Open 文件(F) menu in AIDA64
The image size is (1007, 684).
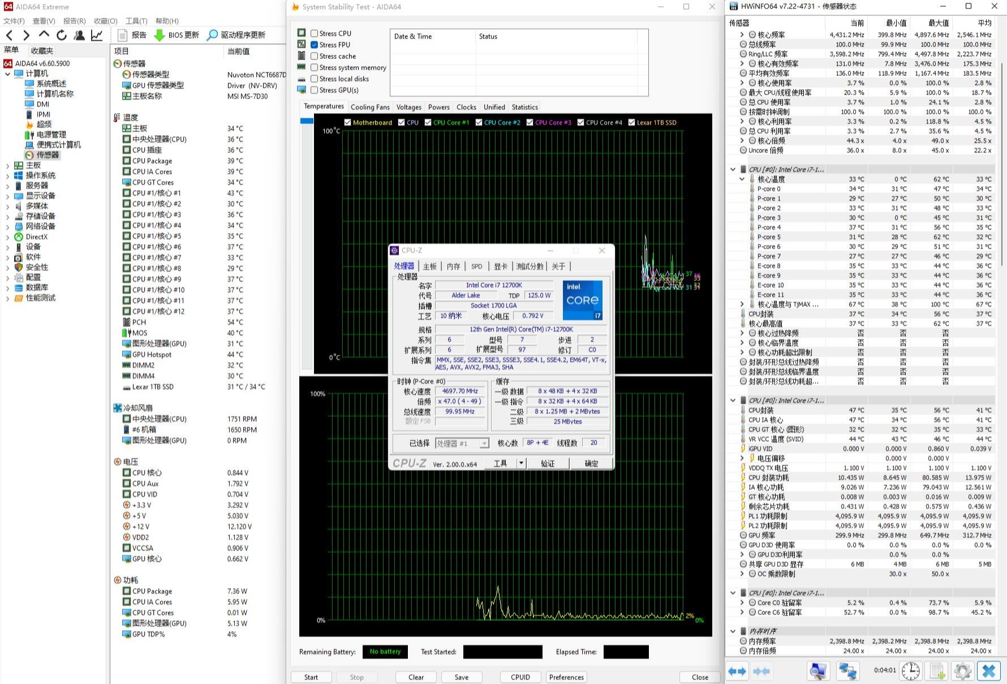pyautogui.click(x=14, y=21)
